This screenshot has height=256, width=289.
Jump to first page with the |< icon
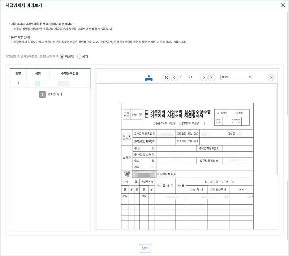[x=166, y=77]
